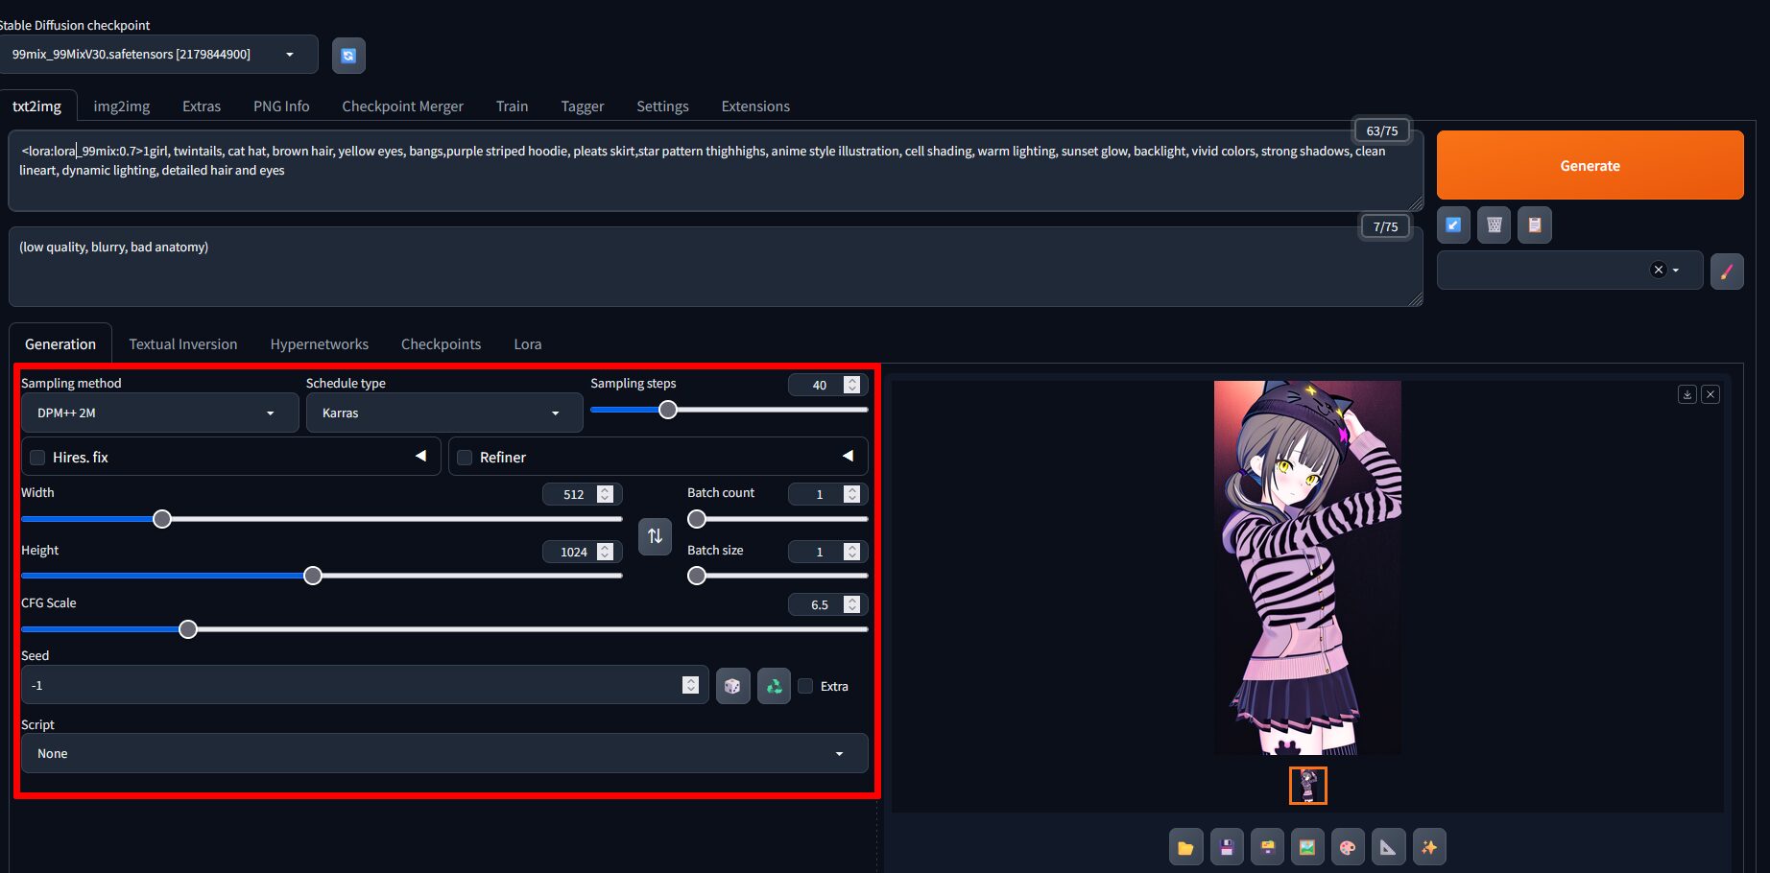Enable the Refiner checkbox
This screenshot has height=873, width=1770.
[466, 458]
